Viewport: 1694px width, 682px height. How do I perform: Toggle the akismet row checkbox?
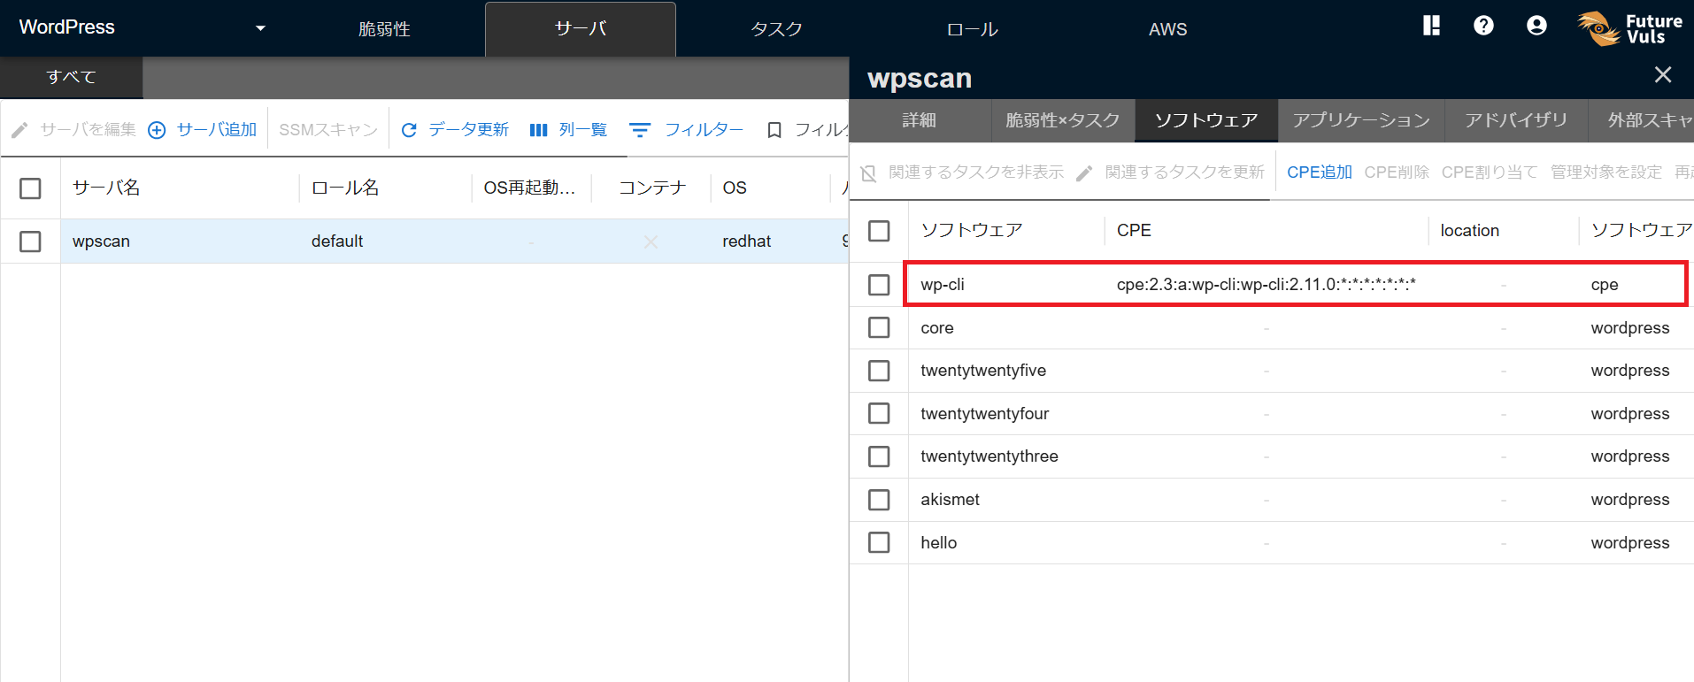tap(879, 500)
